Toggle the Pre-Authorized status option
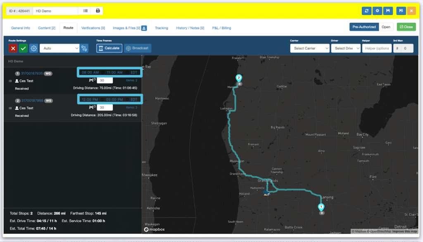 pos(364,27)
